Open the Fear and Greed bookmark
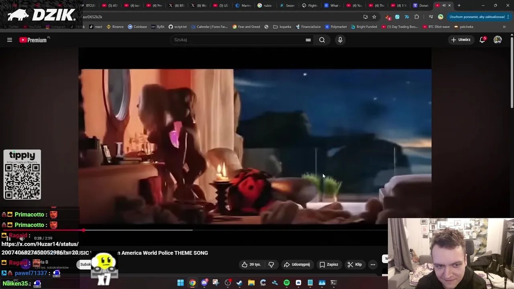514x289 pixels. [x=246, y=27]
